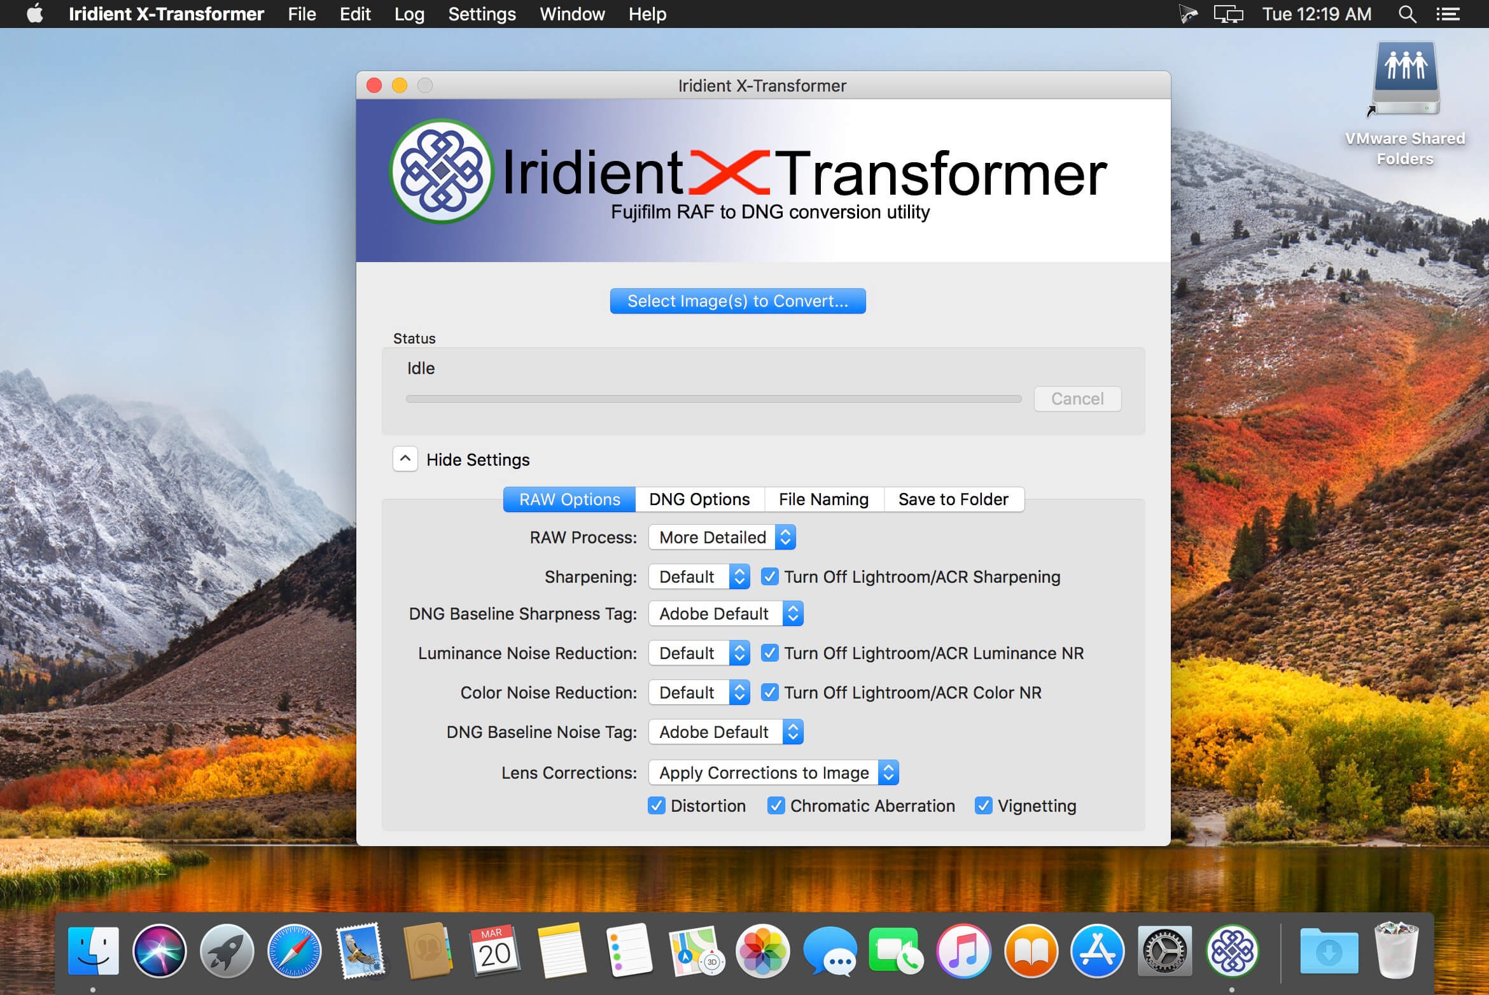Open Downloads folder in Dock
Image resolution: width=1489 pixels, height=995 pixels.
pyautogui.click(x=1329, y=951)
